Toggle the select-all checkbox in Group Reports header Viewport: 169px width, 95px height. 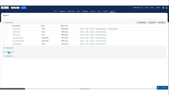coord(6,26)
